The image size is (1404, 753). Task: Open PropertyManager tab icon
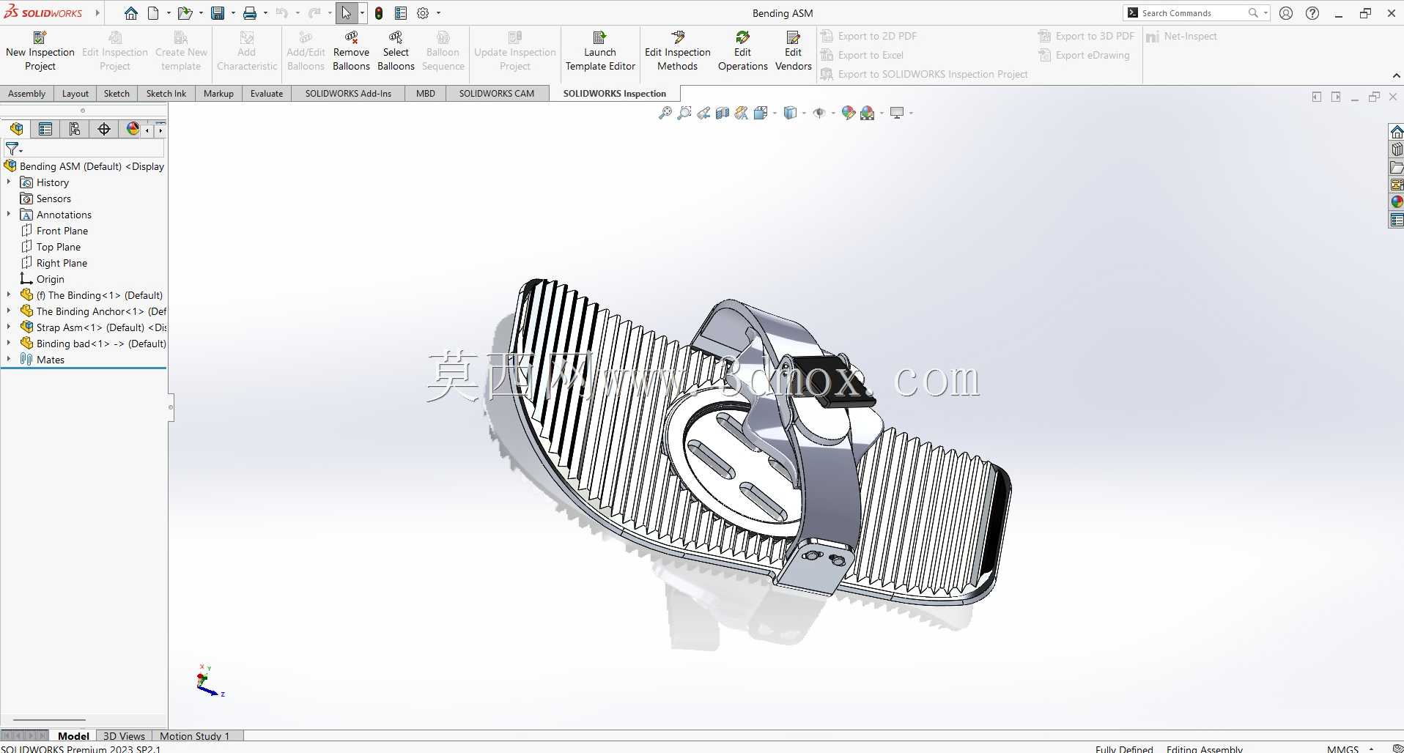[x=45, y=129]
